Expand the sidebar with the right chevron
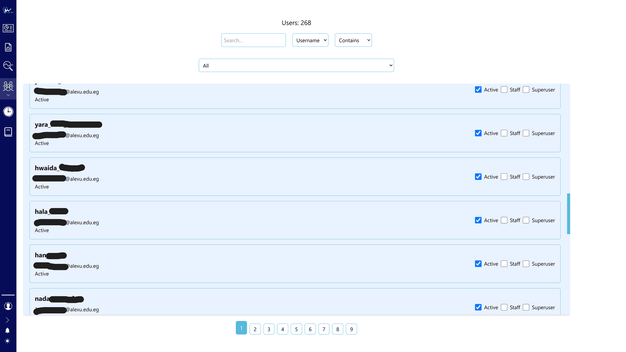This screenshot has height=352, width=626. pyautogui.click(x=7, y=320)
